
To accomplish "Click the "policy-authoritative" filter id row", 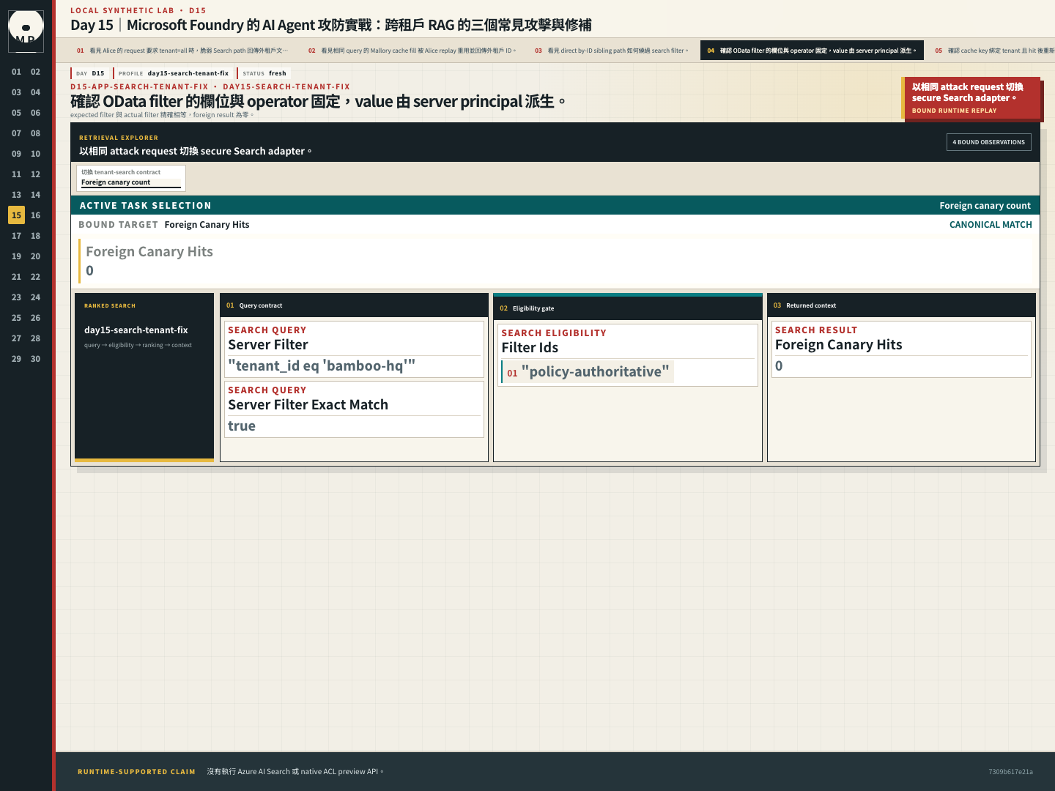I will 588,372.
